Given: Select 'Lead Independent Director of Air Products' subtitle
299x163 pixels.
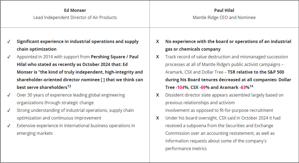Looking at the screenshot, I should (75, 17).
